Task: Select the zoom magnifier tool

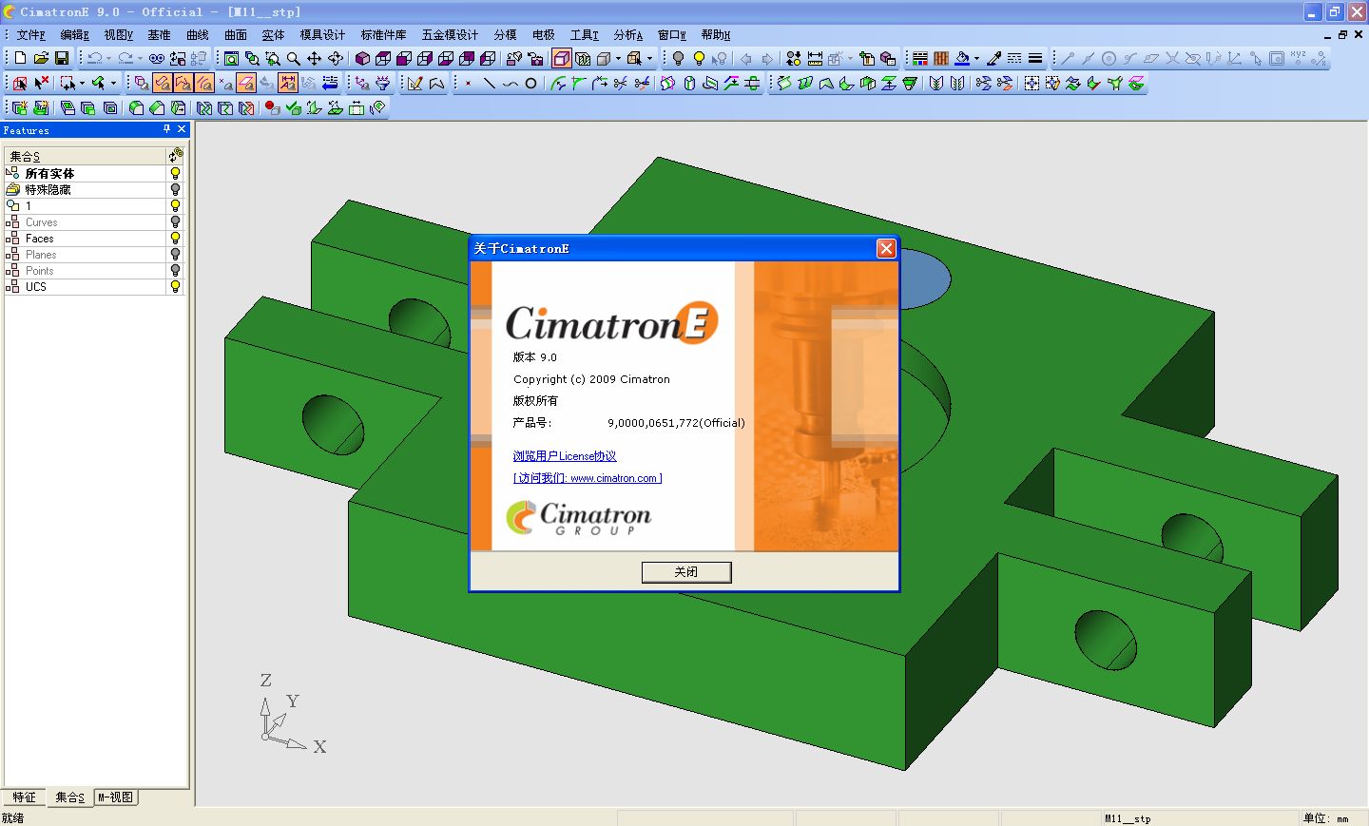Action: point(294,58)
